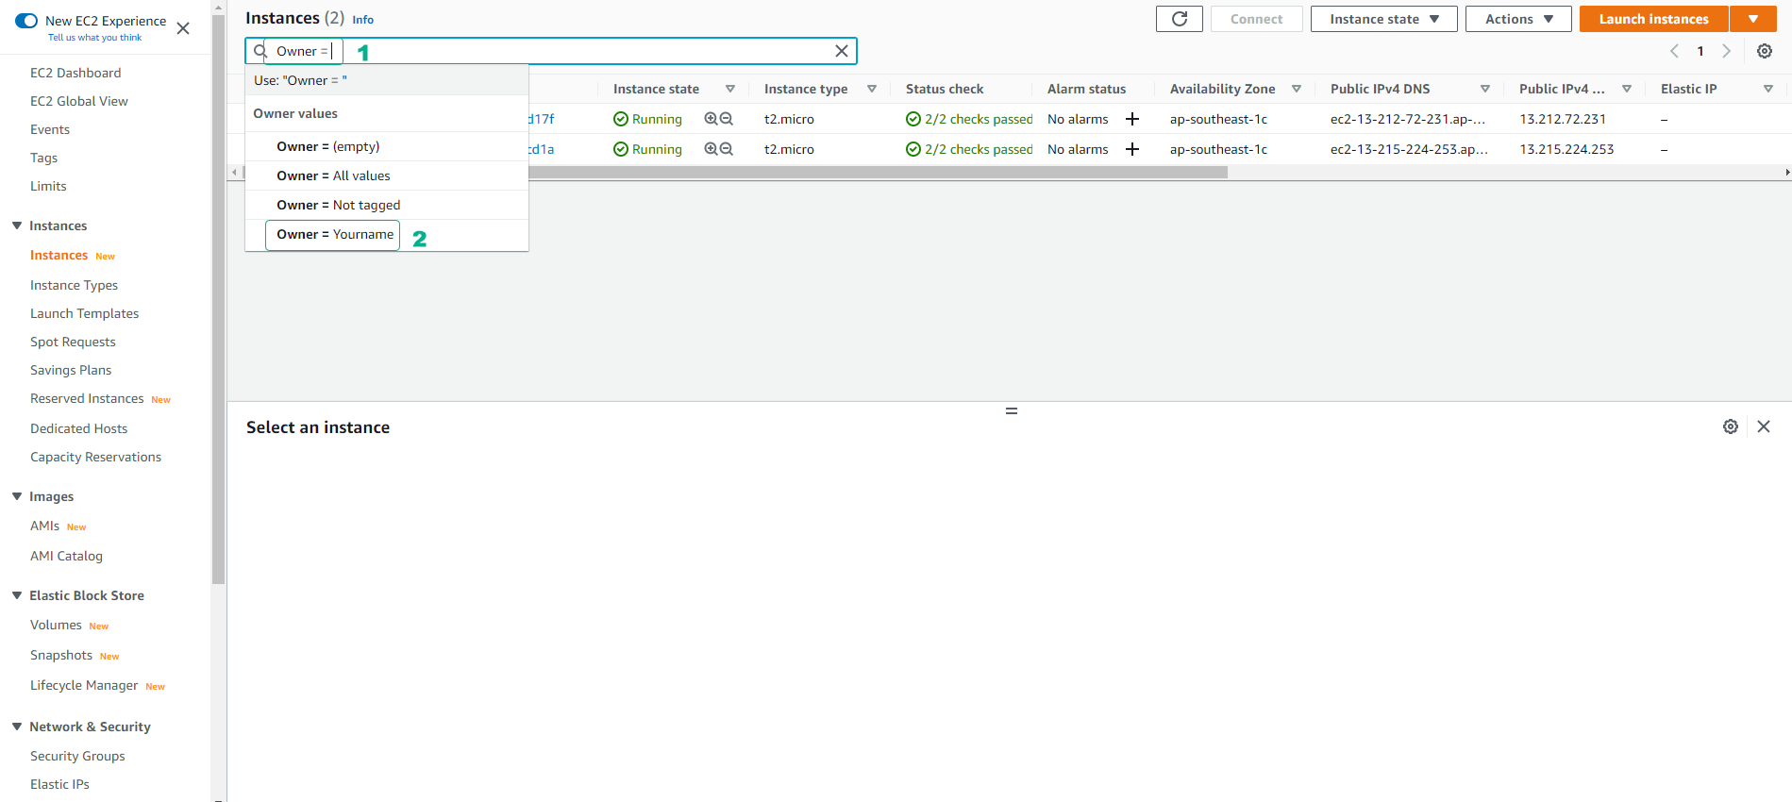Viewport: 1792px width, 802px height.
Task: Zoom out icon for second Running instance
Action: (727, 149)
